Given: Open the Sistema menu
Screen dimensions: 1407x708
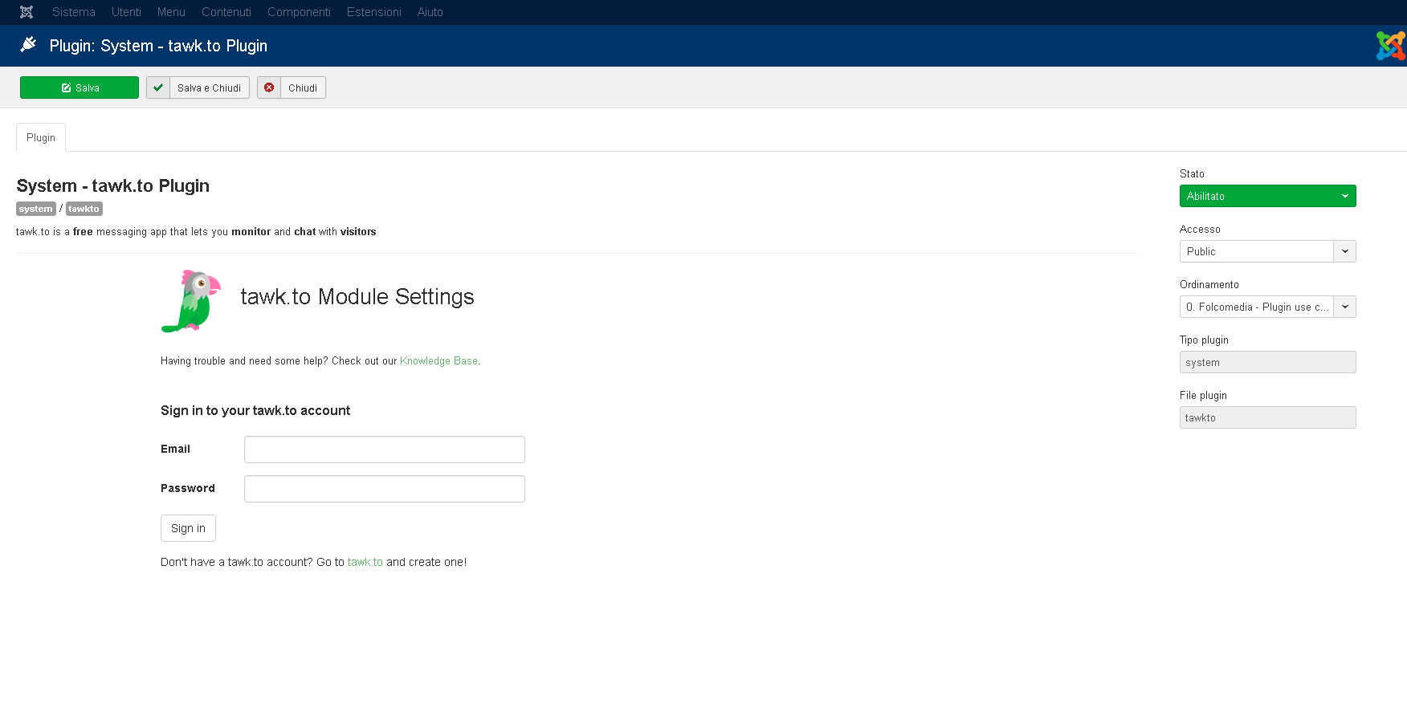Looking at the screenshot, I should point(74,12).
